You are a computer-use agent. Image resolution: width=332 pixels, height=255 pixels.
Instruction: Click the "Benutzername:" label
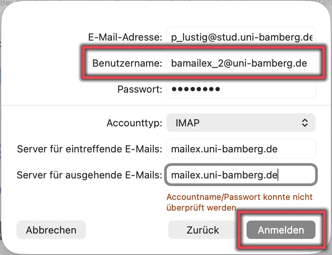click(x=127, y=63)
